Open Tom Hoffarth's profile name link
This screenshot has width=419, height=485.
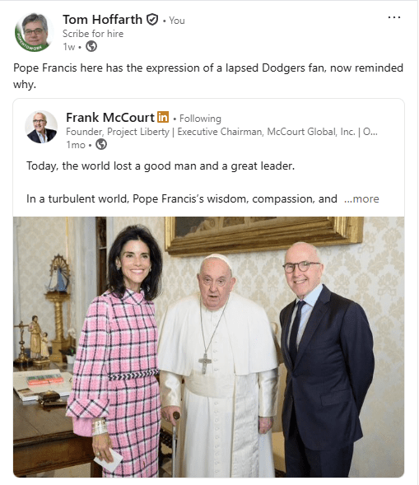[x=102, y=20]
